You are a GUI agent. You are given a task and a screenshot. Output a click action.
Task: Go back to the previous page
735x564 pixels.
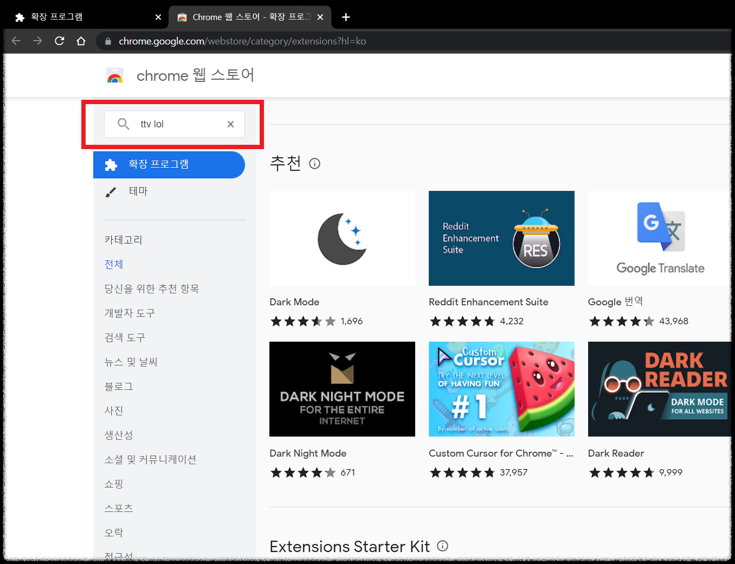(16, 41)
